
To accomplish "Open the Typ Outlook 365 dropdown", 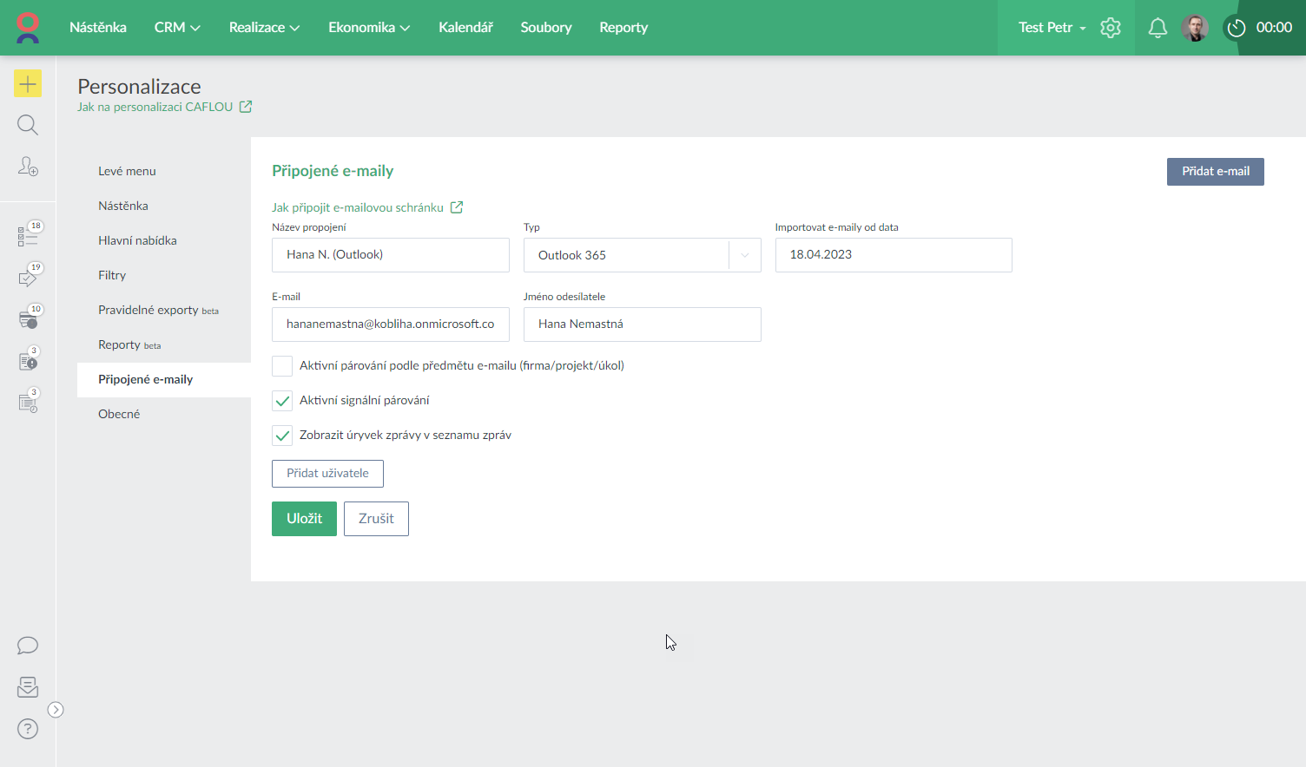I will (642, 255).
